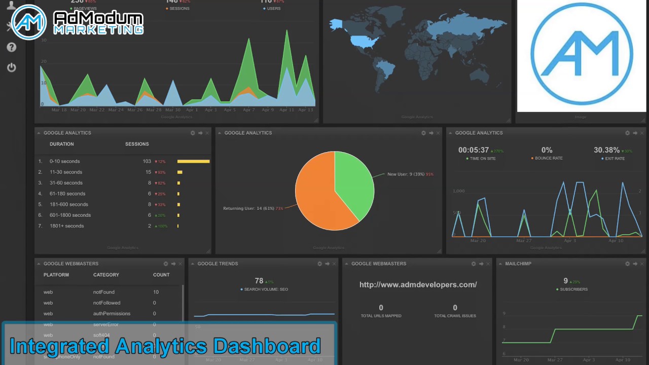Screen dimensions: 649x365
Task: Open settings gear of New/Returning user pie widget
Action: pos(423,133)
